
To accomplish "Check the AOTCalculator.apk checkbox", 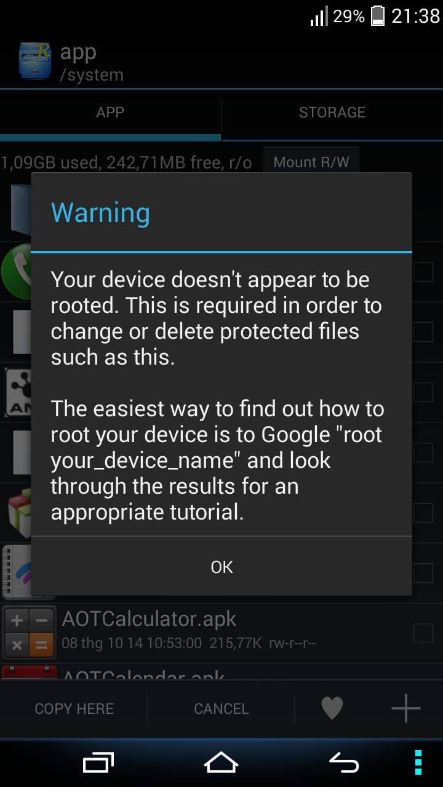I will 423,633.
